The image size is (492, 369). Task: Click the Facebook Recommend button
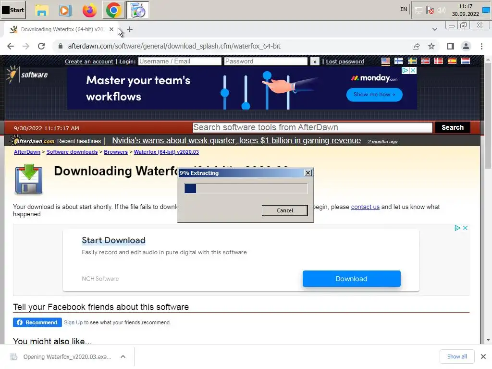tap(37, 322)
